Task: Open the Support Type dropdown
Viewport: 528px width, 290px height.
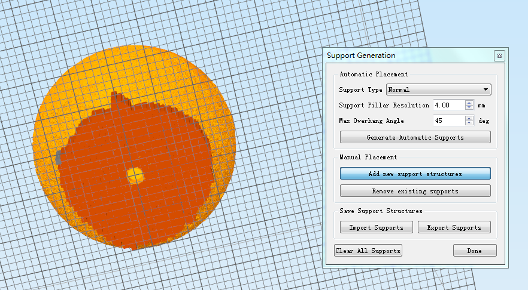Action: [438, 90]
